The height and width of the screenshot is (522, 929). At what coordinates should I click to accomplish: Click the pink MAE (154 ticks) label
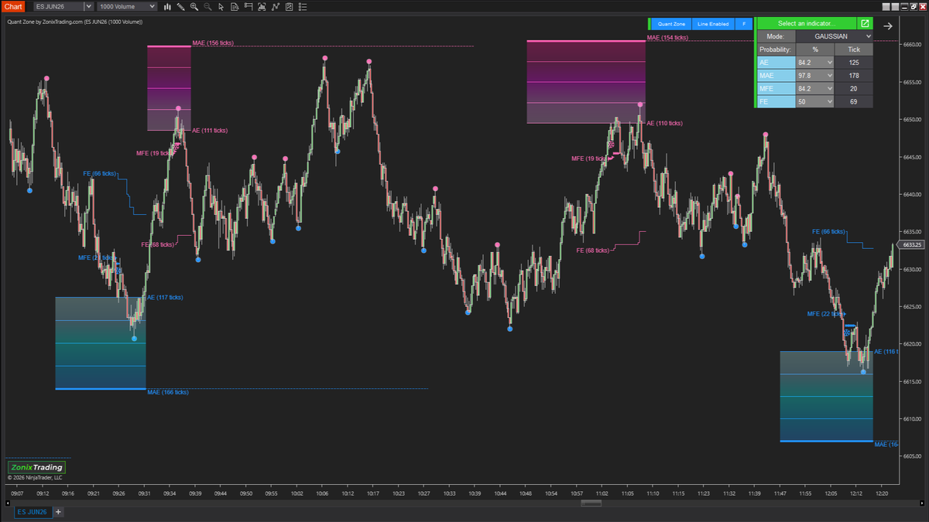[667, 38]
